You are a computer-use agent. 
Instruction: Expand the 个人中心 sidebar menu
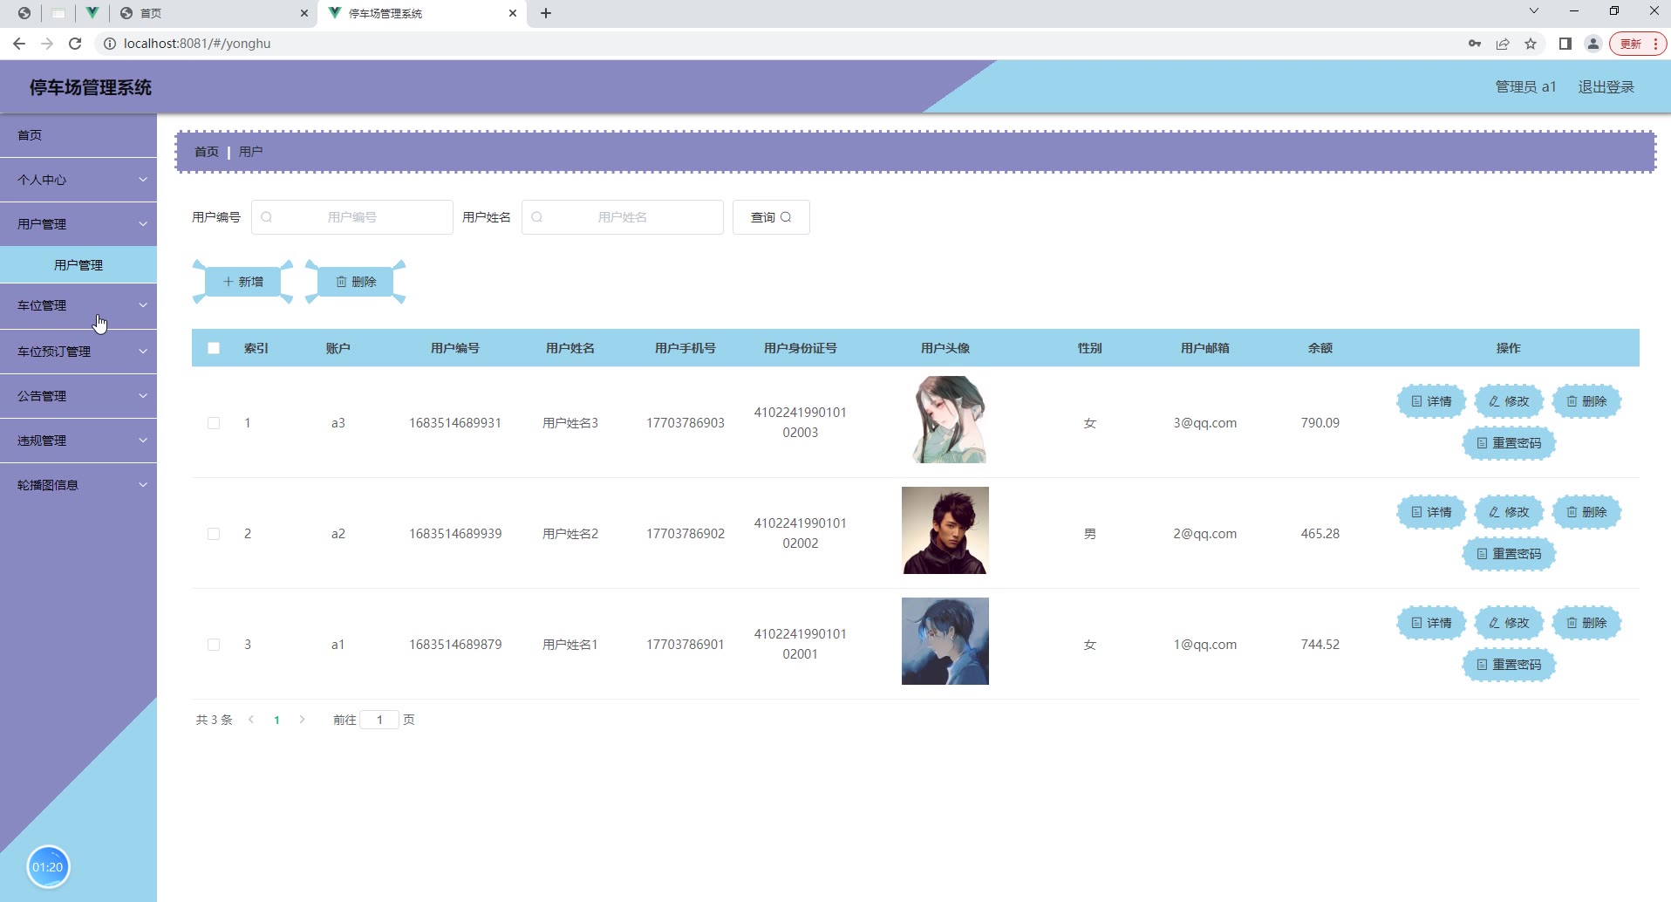[78, 180]
